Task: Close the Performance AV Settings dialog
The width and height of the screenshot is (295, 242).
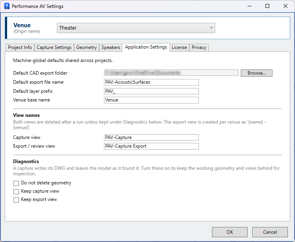Action: [x=286, y=6]
